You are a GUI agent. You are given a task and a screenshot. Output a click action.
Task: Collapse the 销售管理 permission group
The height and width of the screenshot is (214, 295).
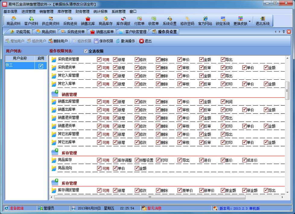click(55, 94)
